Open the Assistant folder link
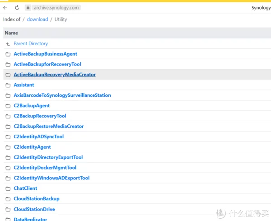The image size is (271, 221). (x=24, y=85)
